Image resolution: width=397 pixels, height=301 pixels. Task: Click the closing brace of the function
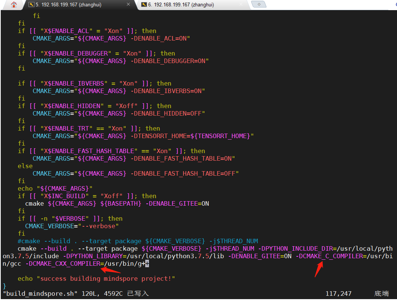click(4, 286)
